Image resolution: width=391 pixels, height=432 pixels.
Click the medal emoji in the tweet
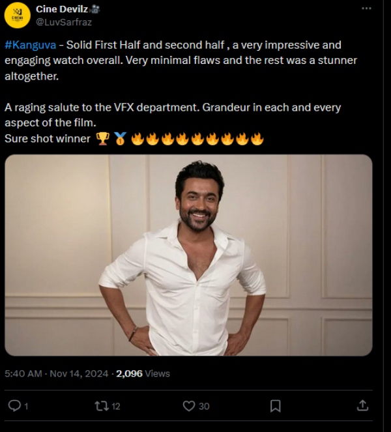pos(120,139)
